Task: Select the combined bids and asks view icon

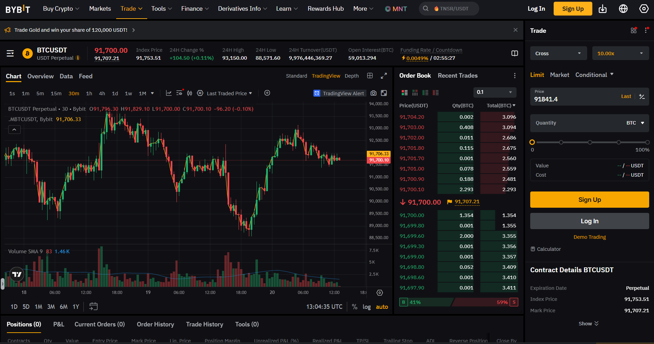Action: [404, 92]
